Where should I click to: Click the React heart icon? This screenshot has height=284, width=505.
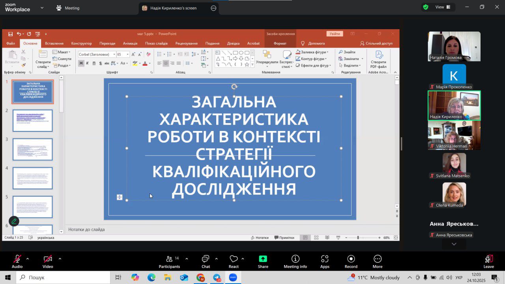(234, 259)
